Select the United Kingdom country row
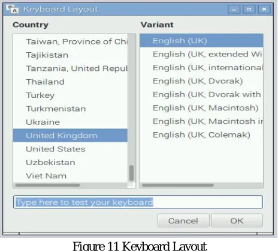The image size is (278, 251). (70, 136)
